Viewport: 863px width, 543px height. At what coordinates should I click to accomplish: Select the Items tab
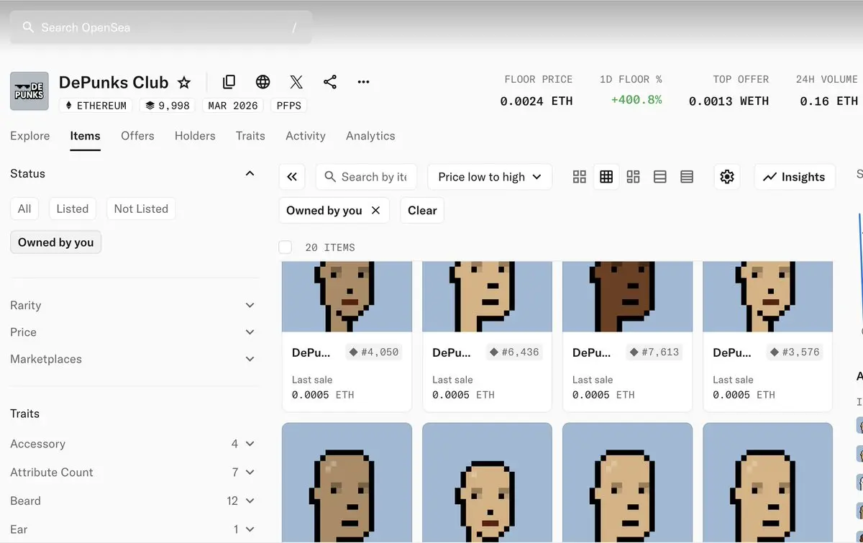(85, 136)
